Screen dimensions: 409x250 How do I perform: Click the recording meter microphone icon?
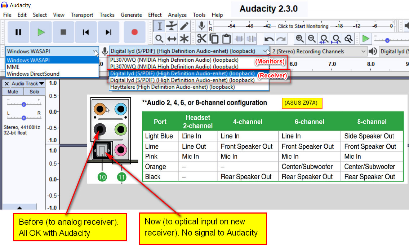201,26
